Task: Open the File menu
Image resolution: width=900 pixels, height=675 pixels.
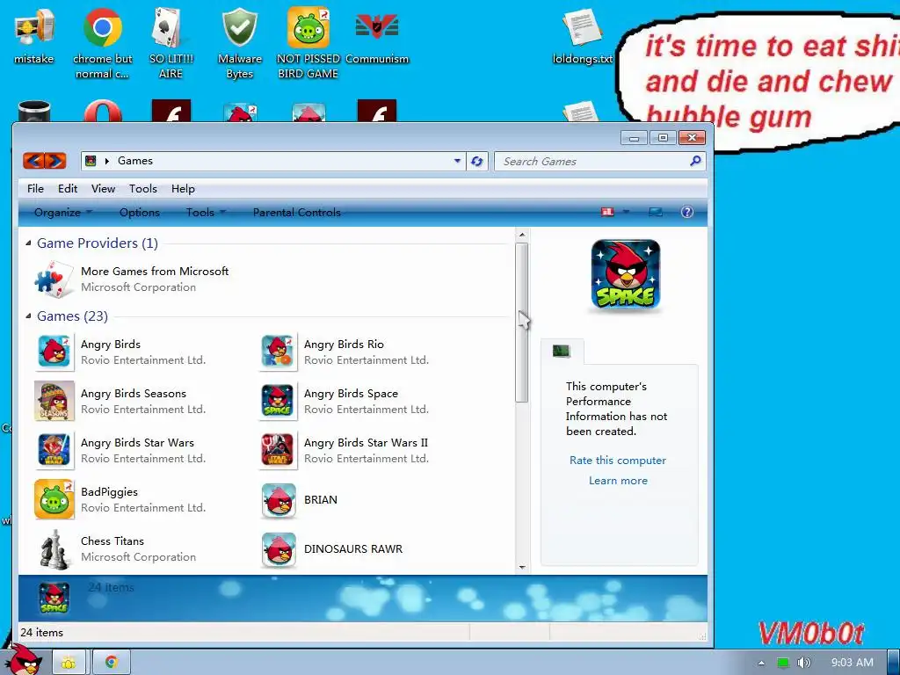Action: click(x=35, y=189)
